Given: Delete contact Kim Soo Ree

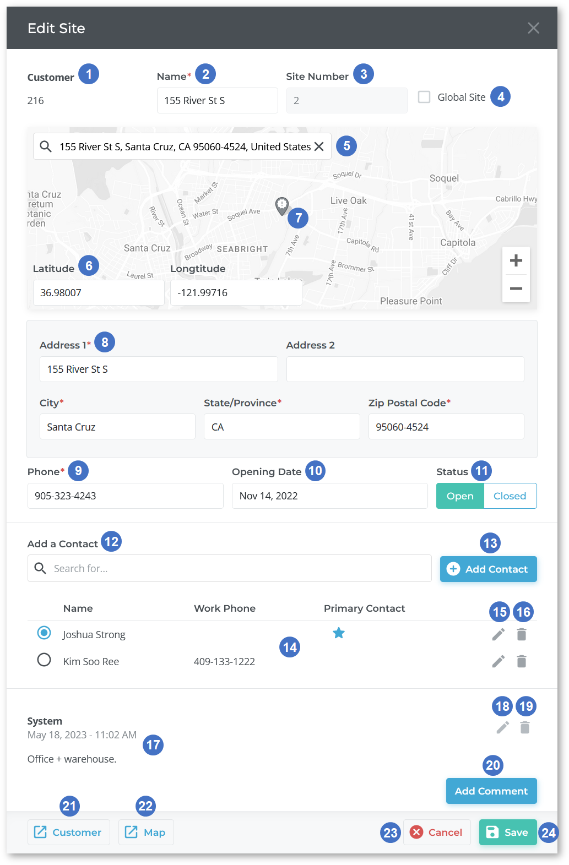Looking at the screenshot, I should [x=522, y=661].
